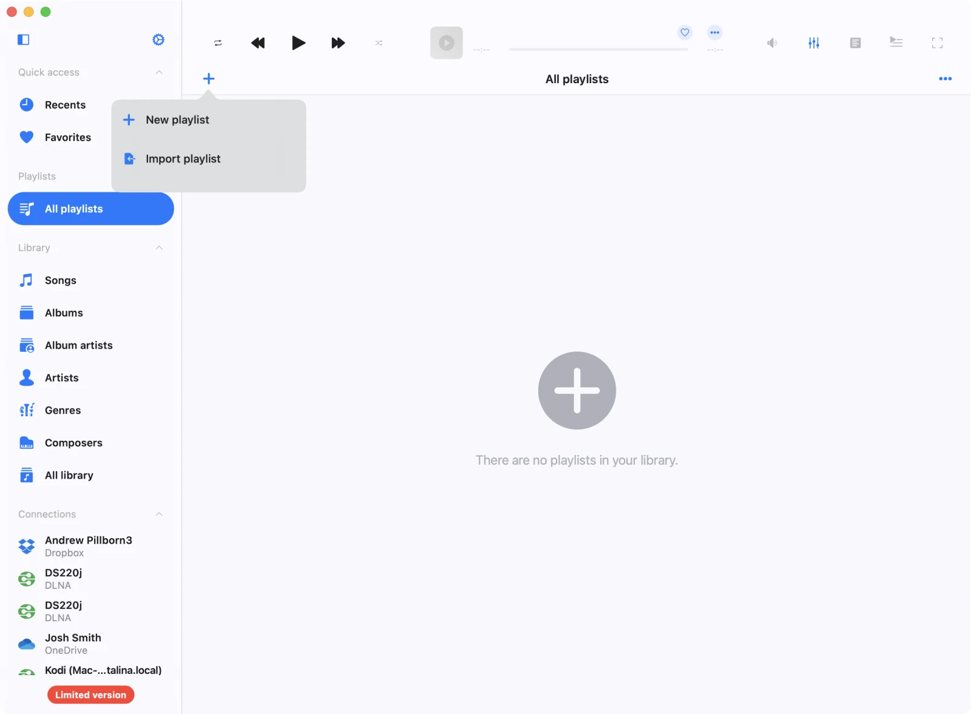Collapse the Quick access section
Image resolution: width=971 pixels, height=714 pixels.
pyautogui.click(x=159, y=72)
